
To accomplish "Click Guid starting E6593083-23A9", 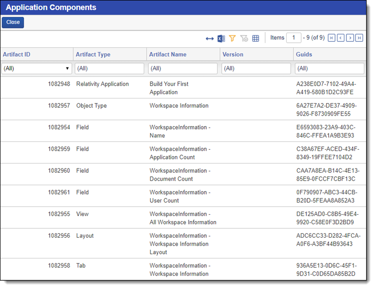I will [x=326, y=131].
